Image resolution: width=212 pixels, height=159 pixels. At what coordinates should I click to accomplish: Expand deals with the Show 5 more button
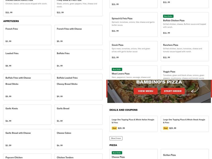pos(115,138)
